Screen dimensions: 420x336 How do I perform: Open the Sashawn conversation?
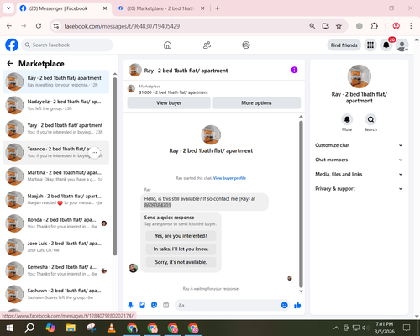pos(55,294)
